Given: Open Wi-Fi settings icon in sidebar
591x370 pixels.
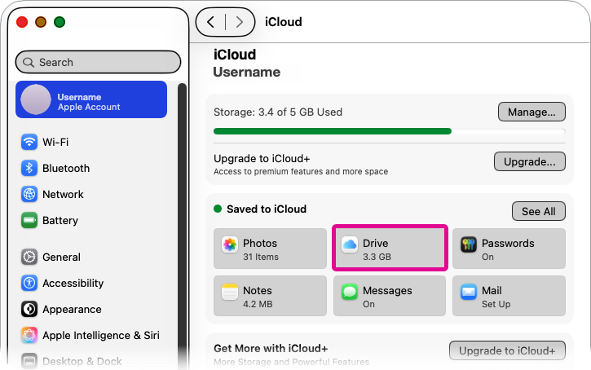Looking at the screenshot, I should (x=29, y=142).
